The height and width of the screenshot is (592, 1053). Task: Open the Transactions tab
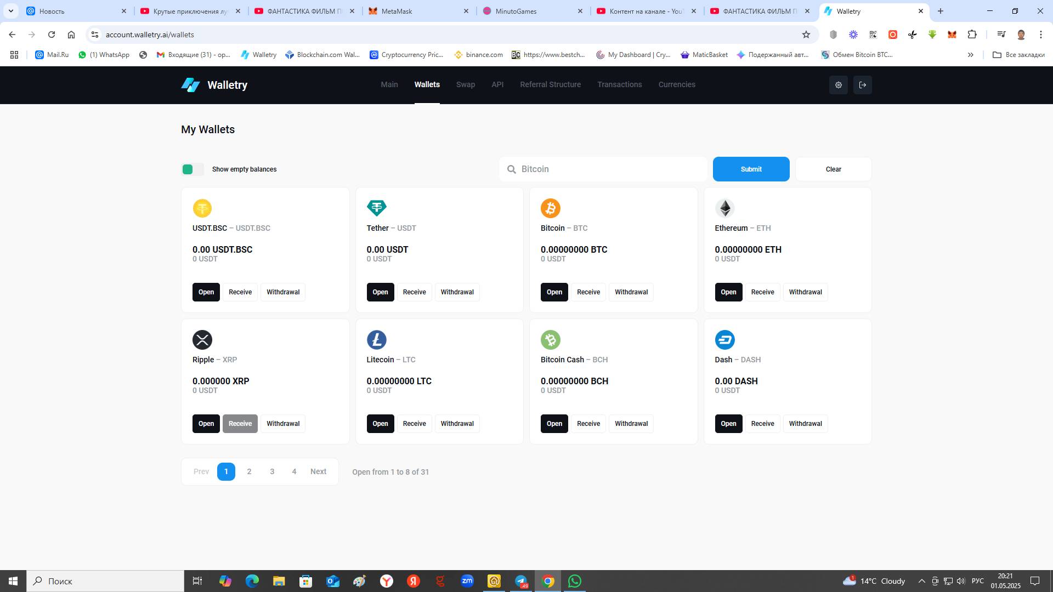point(619,84)
